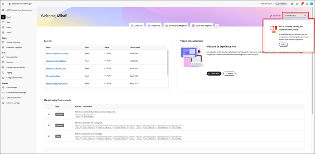This screenshot has height=154, width=315.
Task: Open Configuration Browser in the sidebar
Action: point(14,77)
